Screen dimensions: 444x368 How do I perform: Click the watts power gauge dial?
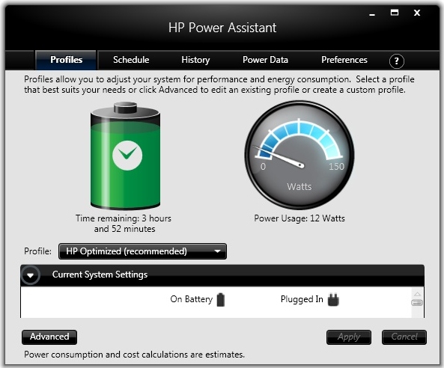(299, 155)
